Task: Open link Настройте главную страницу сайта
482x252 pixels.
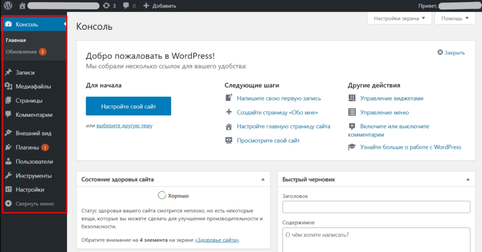Action: [x=284, y=126]
